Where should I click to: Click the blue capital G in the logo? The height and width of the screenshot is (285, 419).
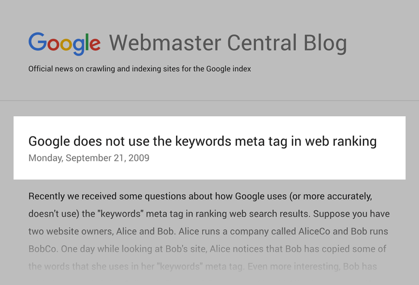click(x=37, y=42)
